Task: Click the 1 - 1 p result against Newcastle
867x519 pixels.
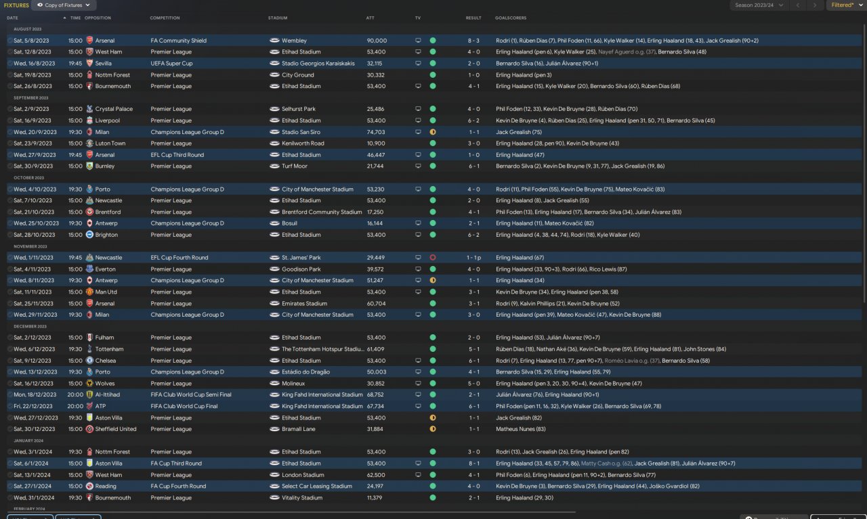Action: click(473, 258)
